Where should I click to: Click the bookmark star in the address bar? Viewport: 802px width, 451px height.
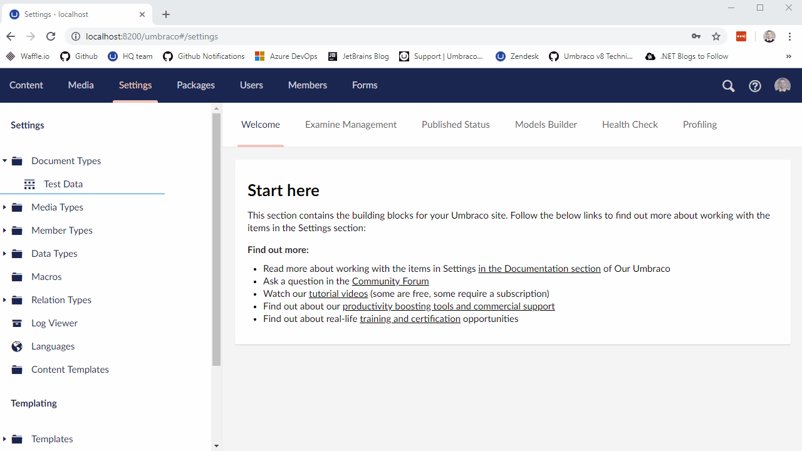point(716,36)
